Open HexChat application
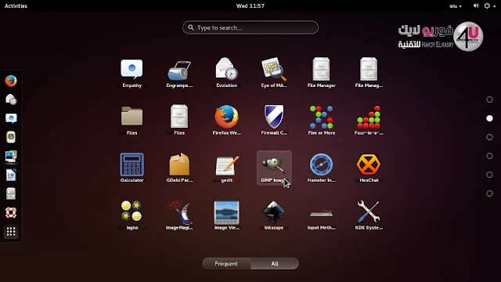The height and width of the screenshot is (282, 501). tap(369, 168)
